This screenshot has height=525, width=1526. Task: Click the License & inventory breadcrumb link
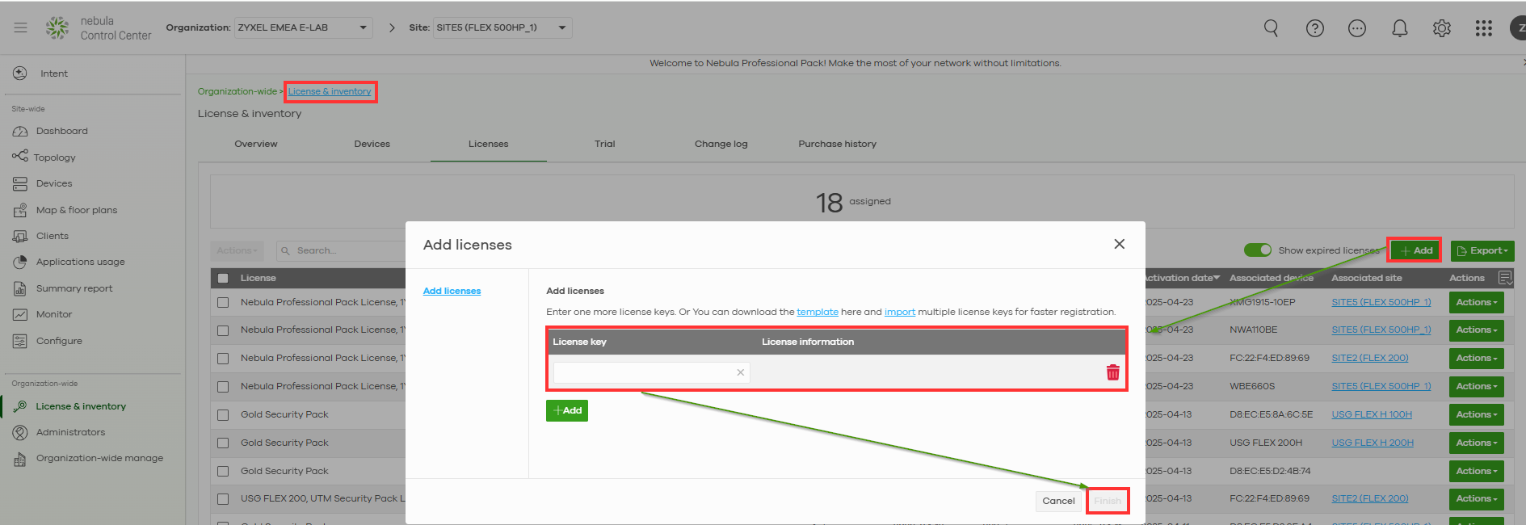pos(330,91)
